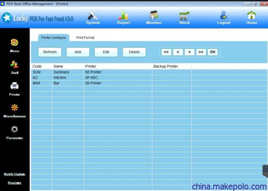Click the Name column header

pyautogui.click(x=68, y=66)
